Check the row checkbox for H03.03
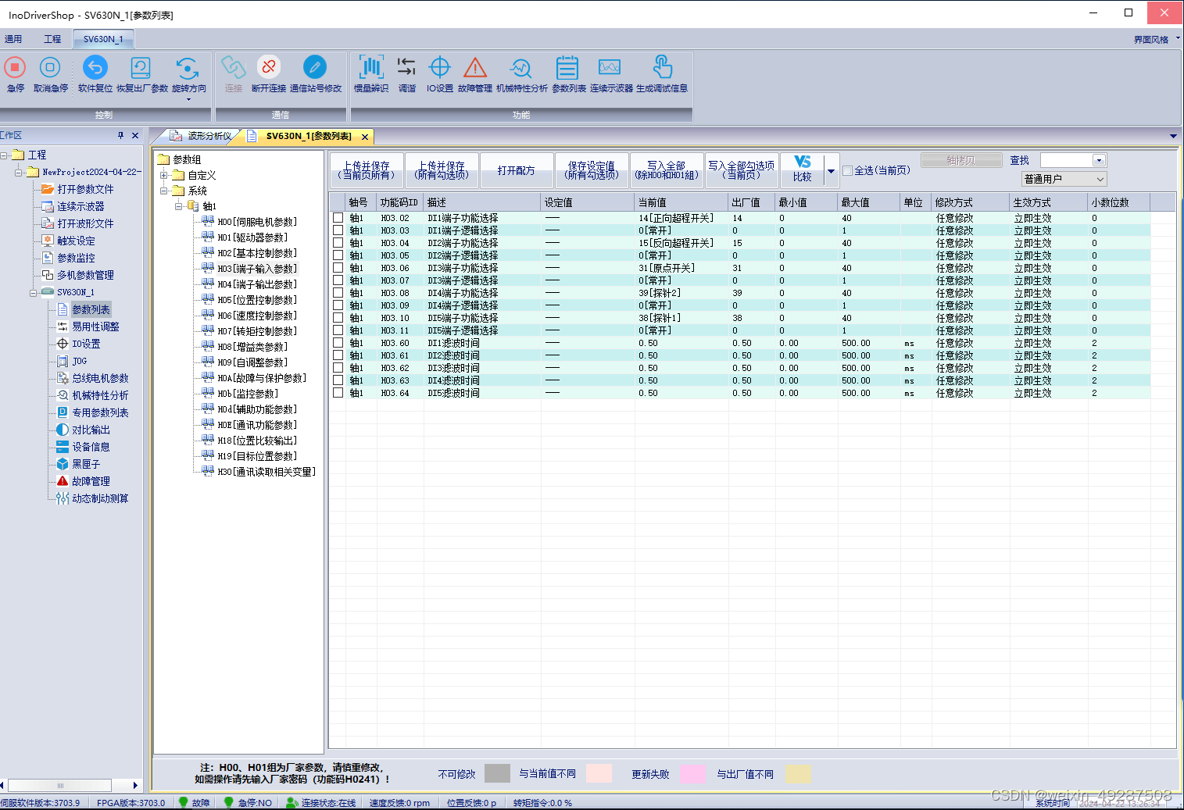Screen dimensions: 1184x810 pos(338,230)
